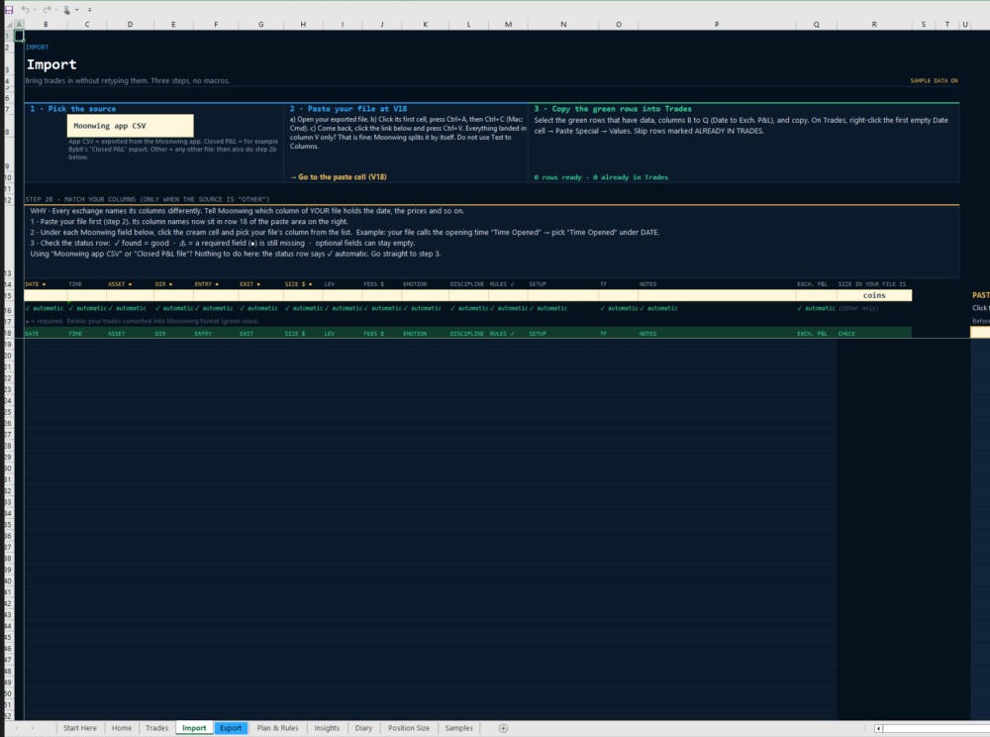Click the '2 · Paste your file at V18' heading
Viewport: 990px width, 737px height.
coord(347,109)
